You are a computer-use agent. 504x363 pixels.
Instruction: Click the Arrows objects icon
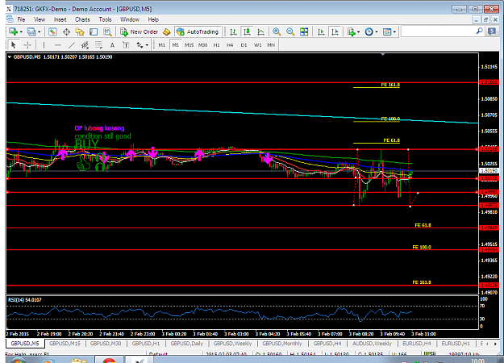click(140, 45)
